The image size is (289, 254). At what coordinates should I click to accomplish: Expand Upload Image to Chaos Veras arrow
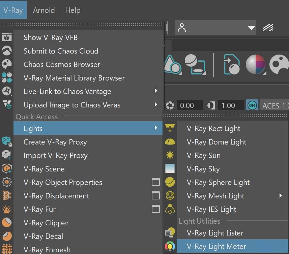156,104
